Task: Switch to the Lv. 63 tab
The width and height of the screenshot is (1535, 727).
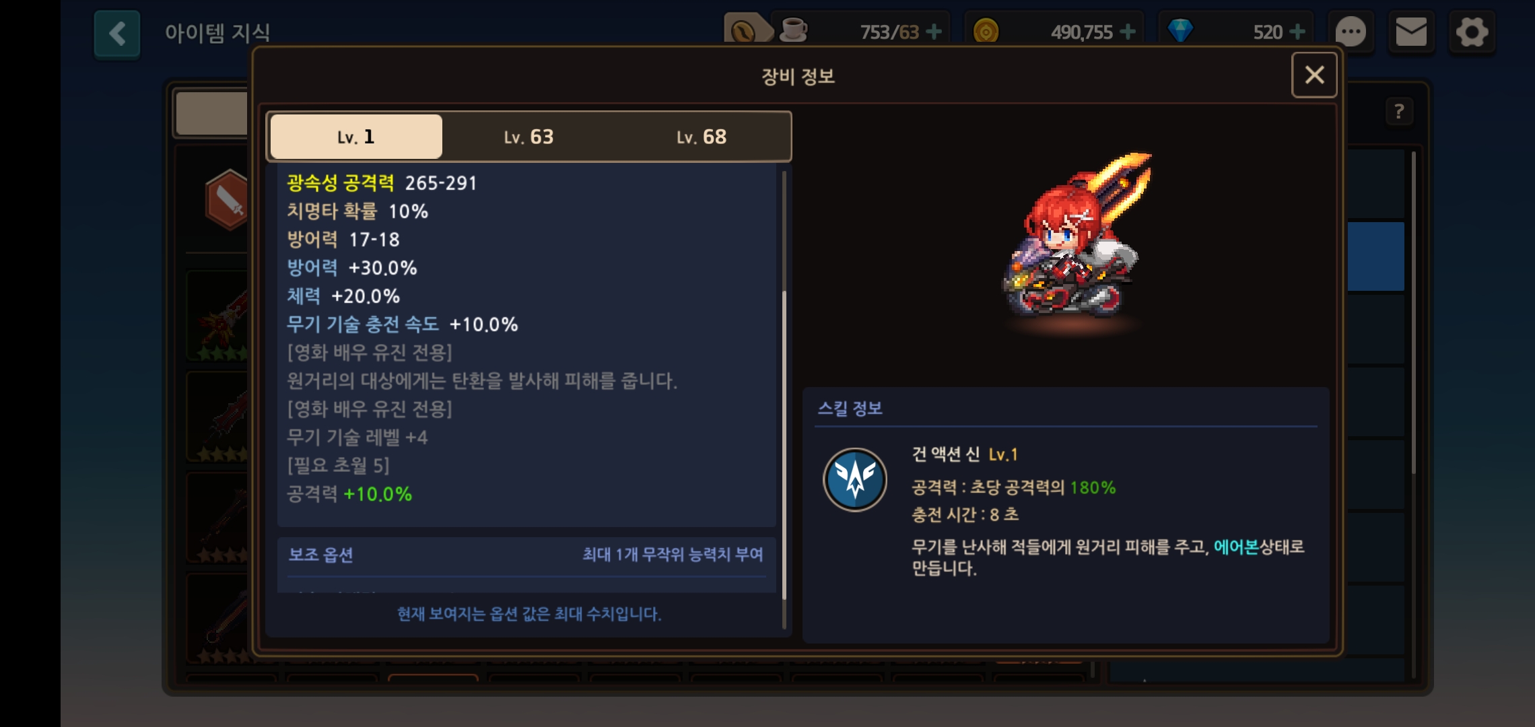Action: pyautogui.click(x=528, y=137)
